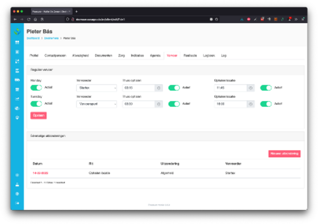
Task: Click the red Opslaan button
Action: [x=38, y=116]
